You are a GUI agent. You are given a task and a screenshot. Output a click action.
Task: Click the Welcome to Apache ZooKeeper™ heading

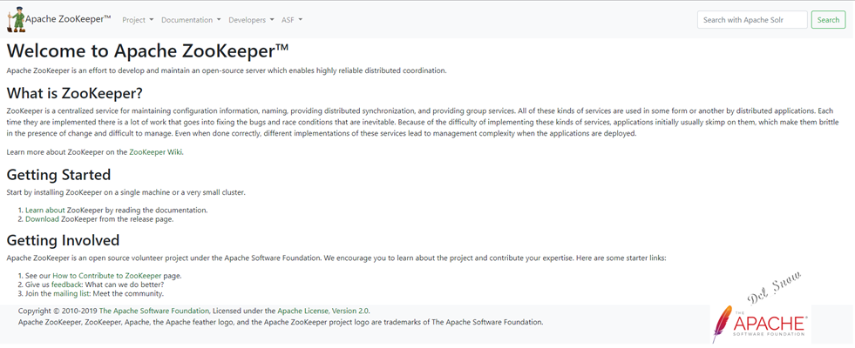coord(147,50)
